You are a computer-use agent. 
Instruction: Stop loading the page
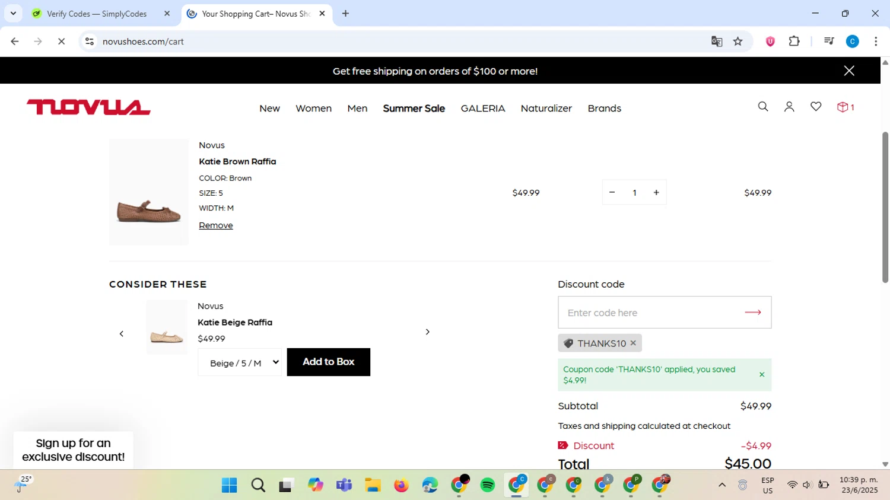pos(61,42)
